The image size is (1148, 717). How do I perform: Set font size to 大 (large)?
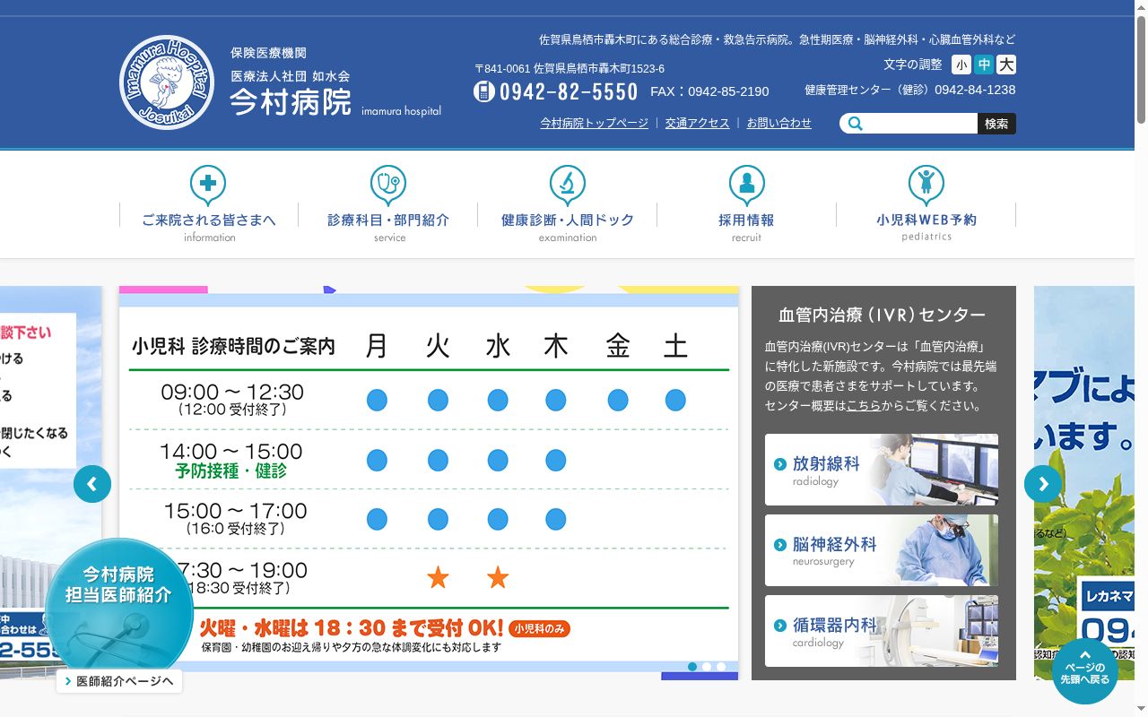[x=1006, y=65]
